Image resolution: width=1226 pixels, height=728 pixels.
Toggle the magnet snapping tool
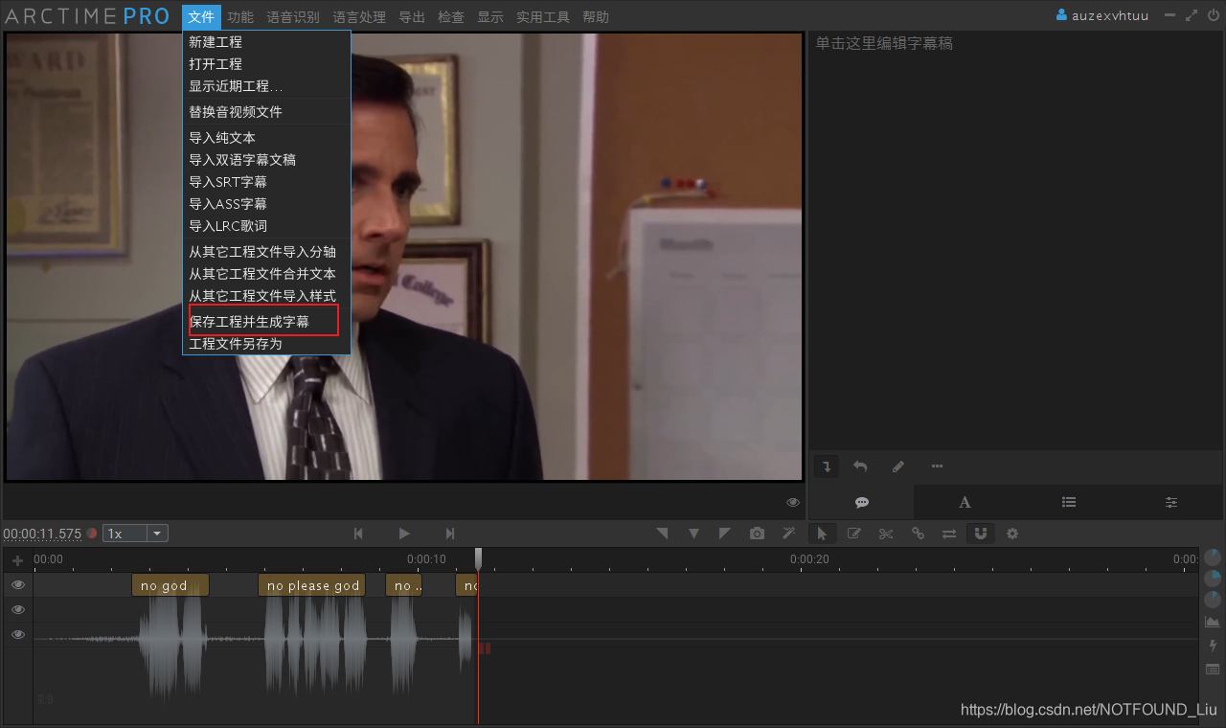click(981, 534)
